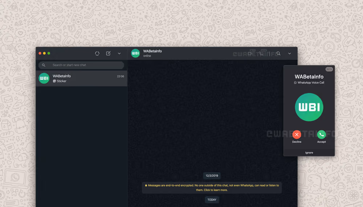
Task: Click the 22:06 timestamp in chat list
Action: 121,76
